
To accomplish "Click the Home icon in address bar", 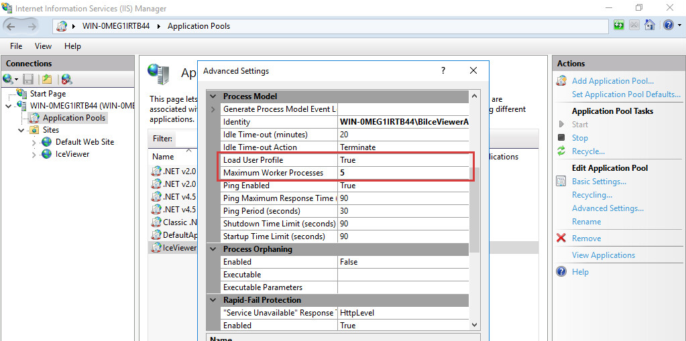I will click(650, 25).
